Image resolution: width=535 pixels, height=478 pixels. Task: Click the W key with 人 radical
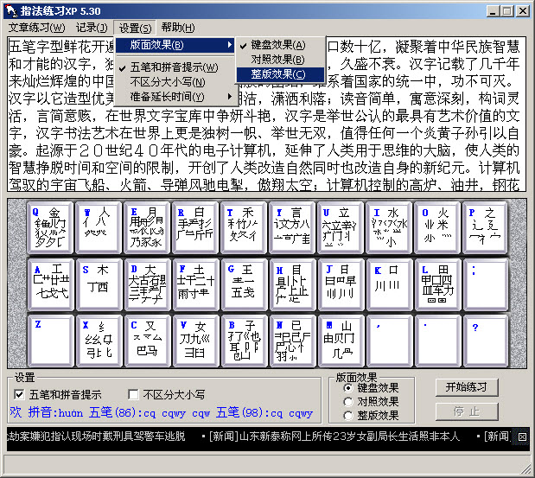(x=99, y=228)
